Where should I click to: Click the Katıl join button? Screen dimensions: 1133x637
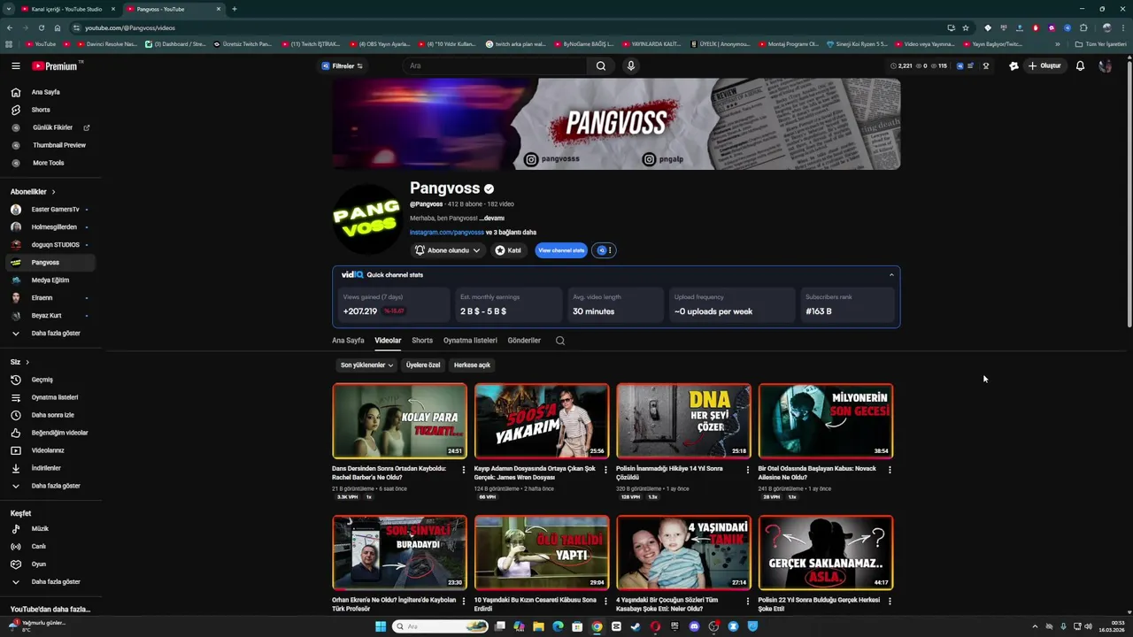pos(509,250)
